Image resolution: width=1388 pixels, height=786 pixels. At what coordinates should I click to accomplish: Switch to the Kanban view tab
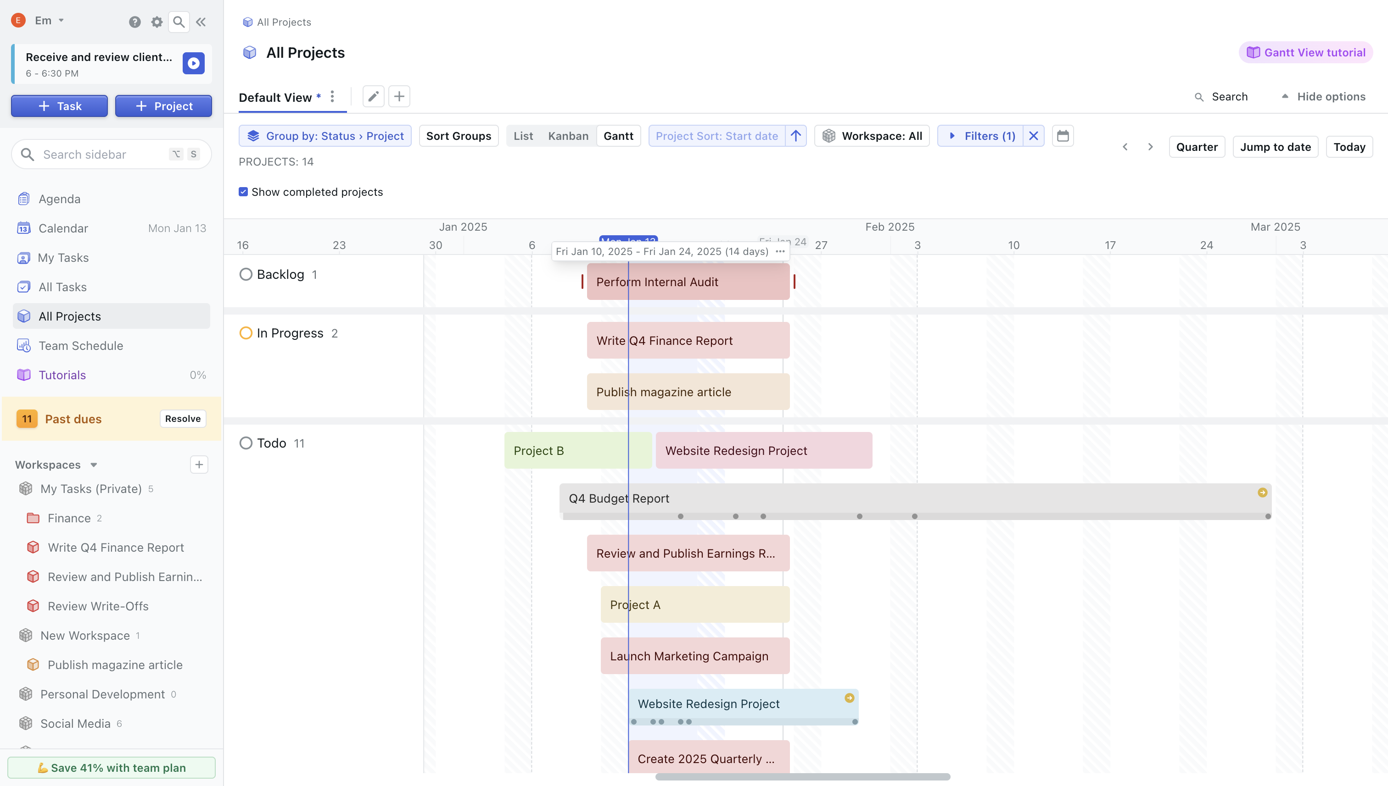pyautogui.click(x=568, y=136)
